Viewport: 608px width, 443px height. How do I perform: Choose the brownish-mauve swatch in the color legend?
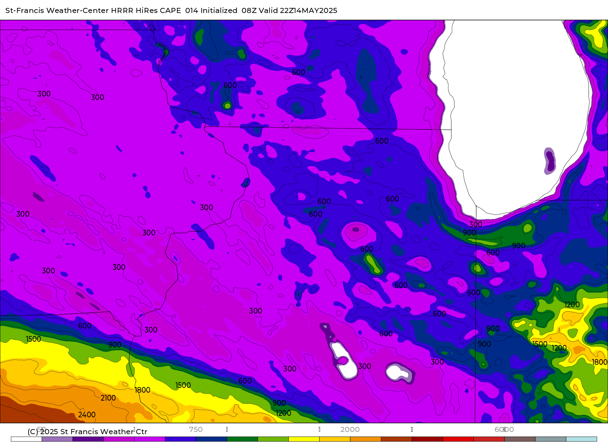pyautogui.click(x=520, y=439)
